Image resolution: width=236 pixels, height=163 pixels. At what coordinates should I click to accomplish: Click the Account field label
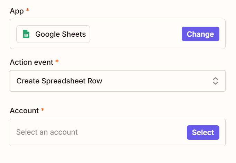click(24, 111)
